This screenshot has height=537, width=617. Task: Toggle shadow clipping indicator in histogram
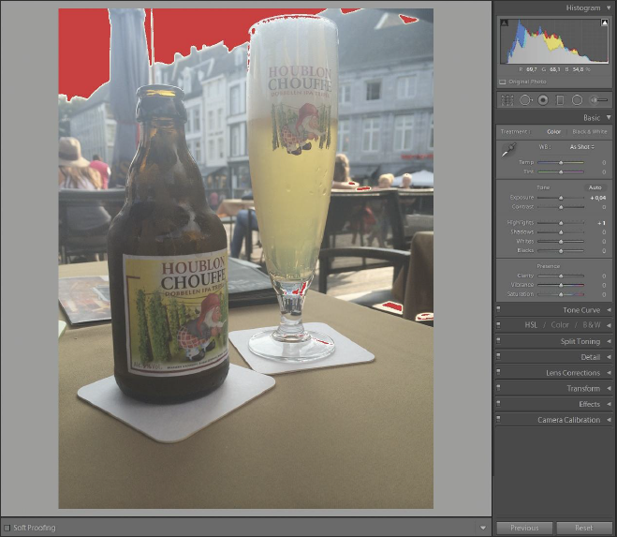click(x=504, y=22)
